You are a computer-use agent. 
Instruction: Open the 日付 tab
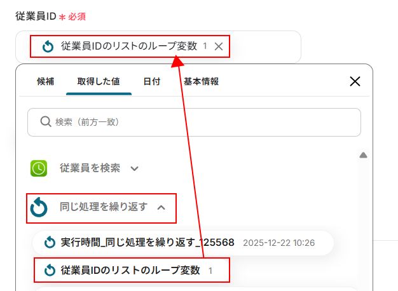pos(152,81)
